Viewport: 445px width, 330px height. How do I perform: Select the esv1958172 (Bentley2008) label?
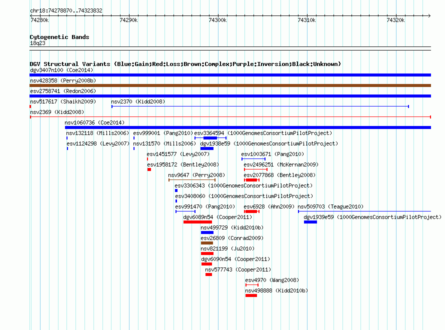coord(183,164)
